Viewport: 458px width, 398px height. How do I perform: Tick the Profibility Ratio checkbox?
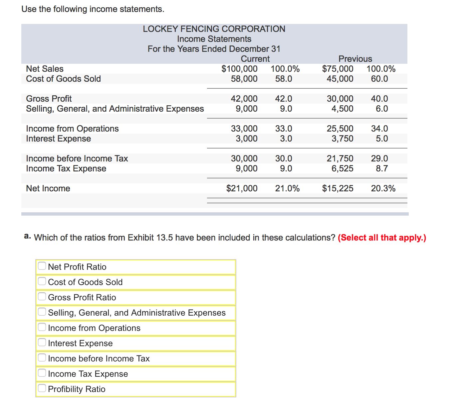coord(42,388)
